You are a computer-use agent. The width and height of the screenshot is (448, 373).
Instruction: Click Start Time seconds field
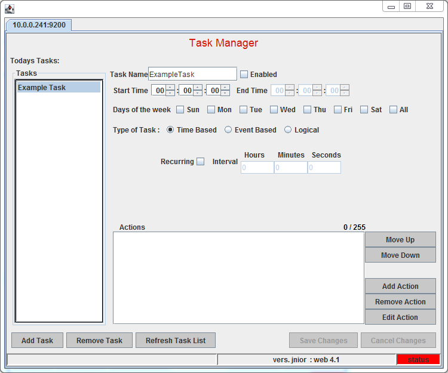[214, 91]
